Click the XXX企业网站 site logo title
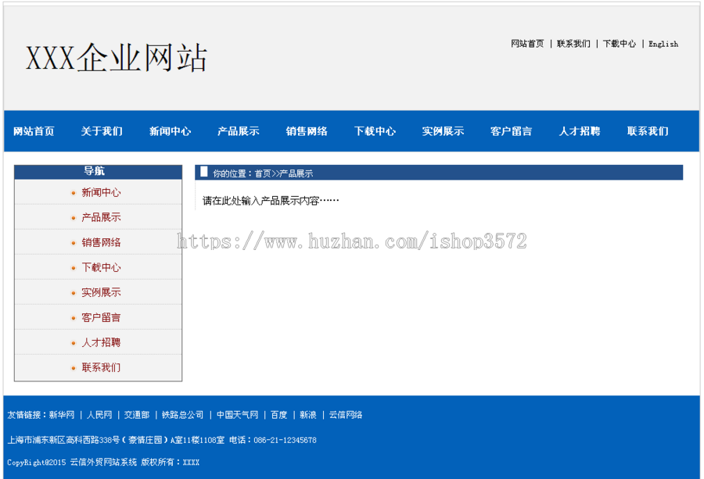This screenshot has height=479, width=704. coord(117,58)
